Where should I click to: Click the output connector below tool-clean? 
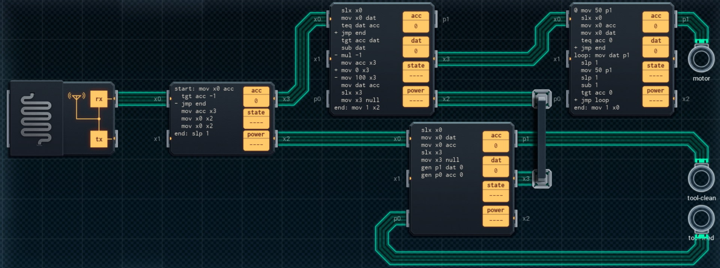pyautogui.click(x=701, y=219)
